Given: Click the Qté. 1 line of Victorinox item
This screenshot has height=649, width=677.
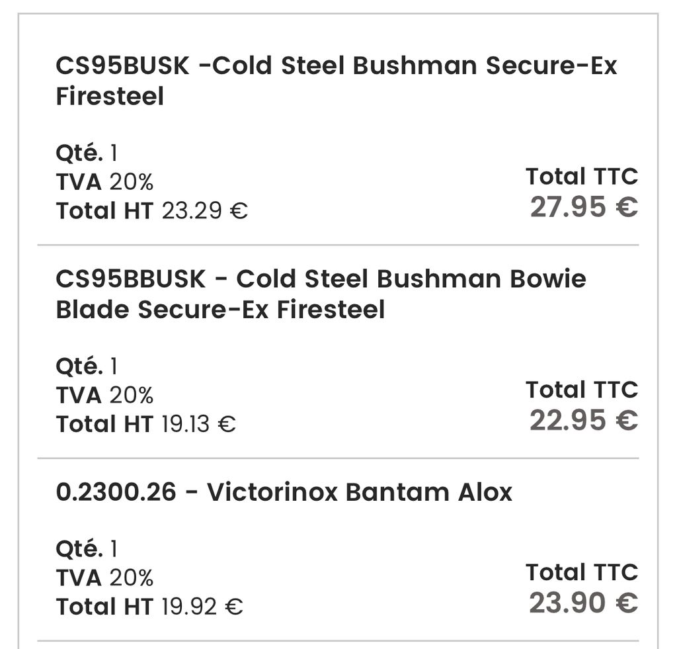Looking at the screenshot, I should pyautogui.click(x=86, y=549).
